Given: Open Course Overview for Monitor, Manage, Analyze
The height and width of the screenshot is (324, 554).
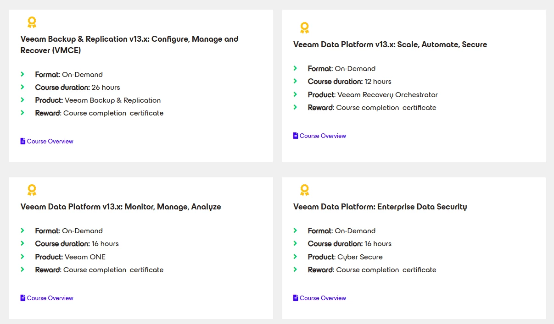Looking at the screenshot, I should 50,298.
